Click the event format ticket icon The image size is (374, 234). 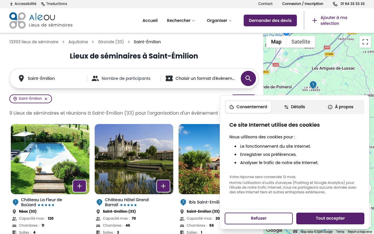(x=169, y=78)
